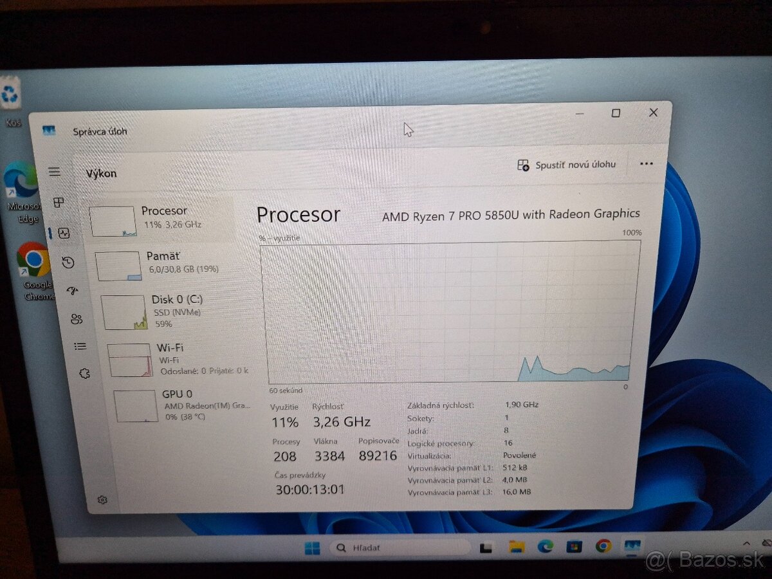
Task: Open the Details view list icon
Action: click(80, 346)
